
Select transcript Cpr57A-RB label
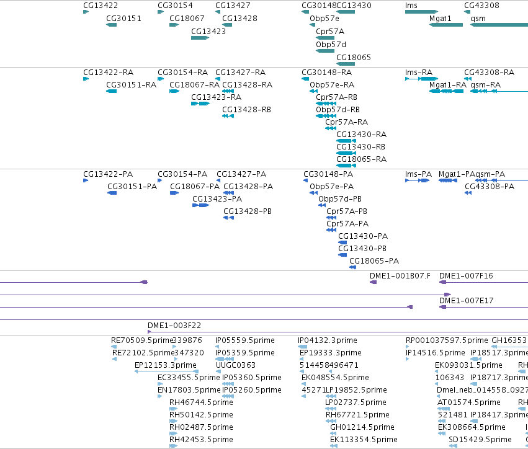pos(336,97)
